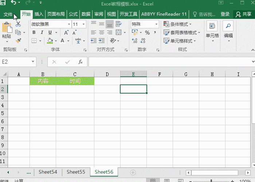Image resolution: width=255 pixels, height=182 pixels.
Task: Open the 字体 font dialog launcher
Action: [85, 50]
